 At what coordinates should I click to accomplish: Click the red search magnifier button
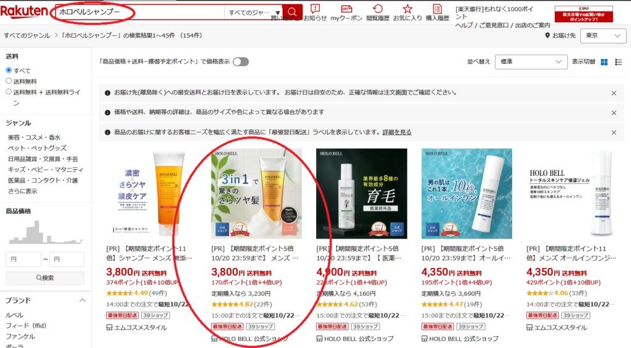[x=293, y=12]
